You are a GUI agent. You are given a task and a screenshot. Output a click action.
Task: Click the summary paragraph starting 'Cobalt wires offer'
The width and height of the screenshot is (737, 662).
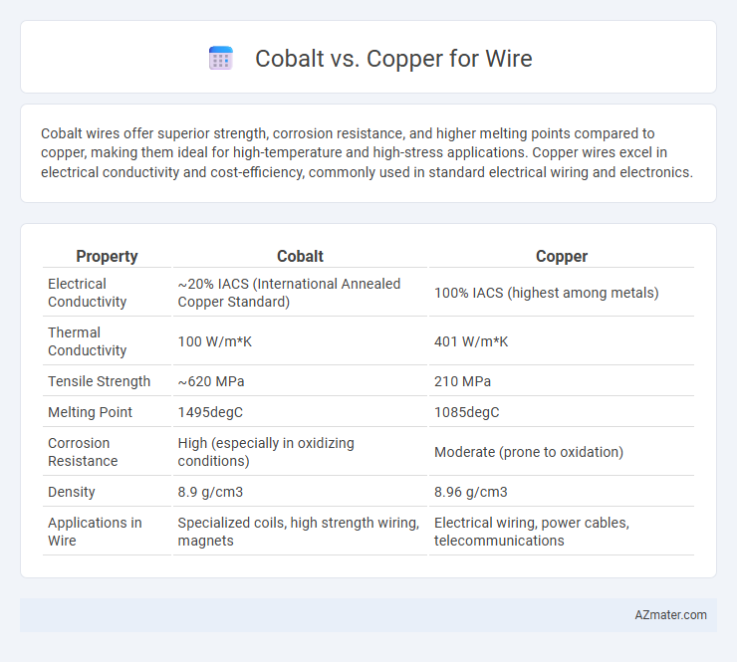point(367,152)
